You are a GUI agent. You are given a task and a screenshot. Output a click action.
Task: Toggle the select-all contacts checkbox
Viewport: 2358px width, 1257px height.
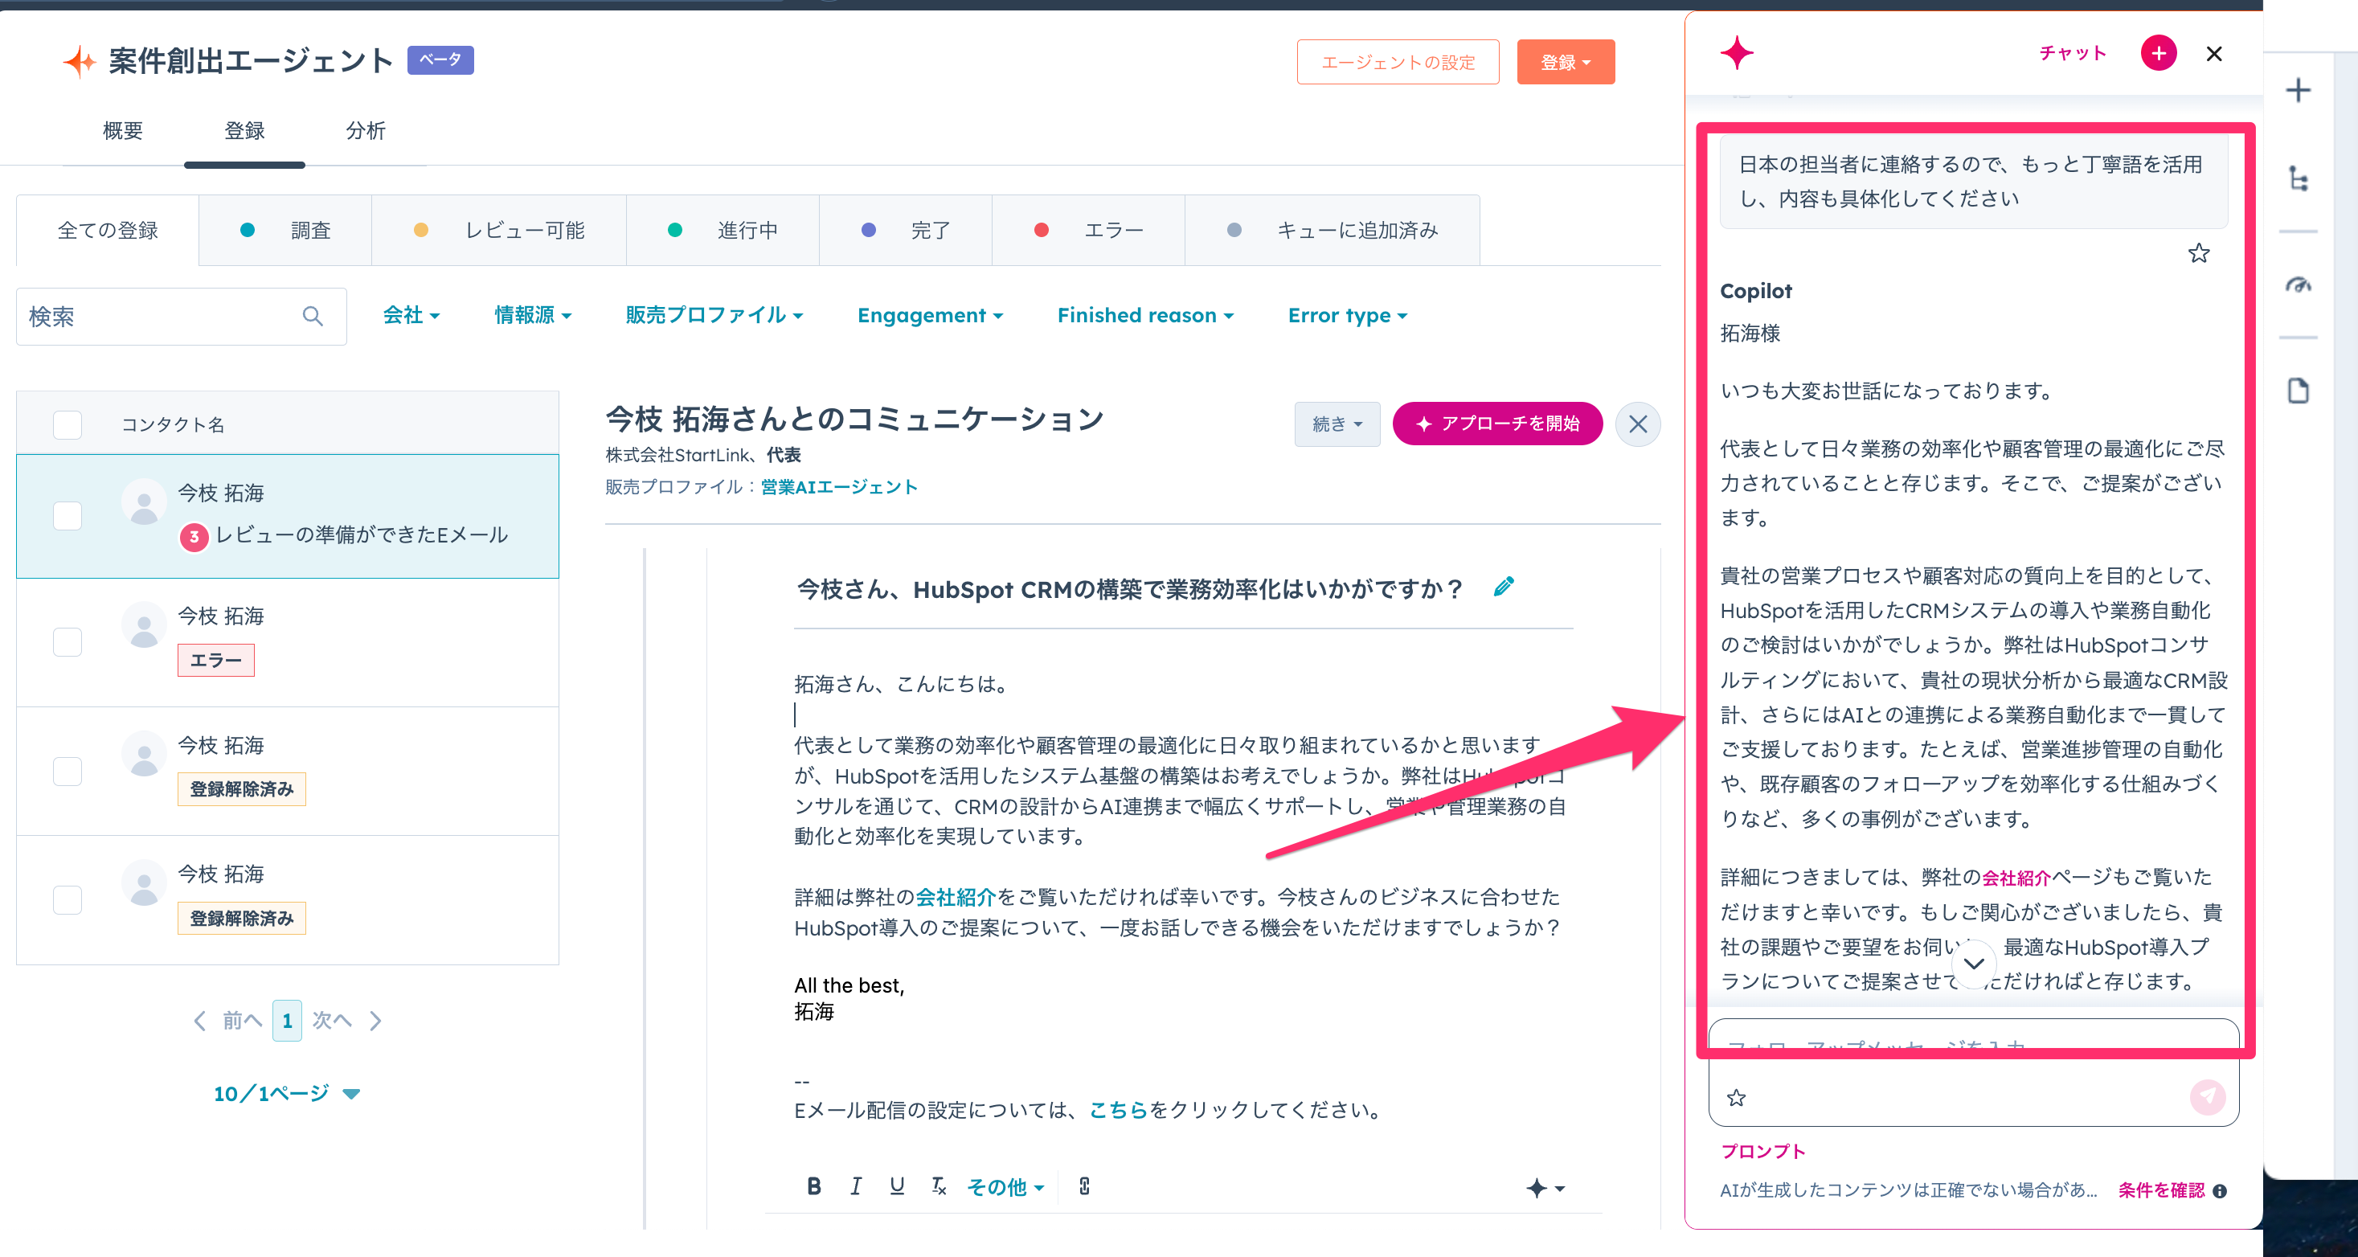pyautogui.click(x=68, y=425)
